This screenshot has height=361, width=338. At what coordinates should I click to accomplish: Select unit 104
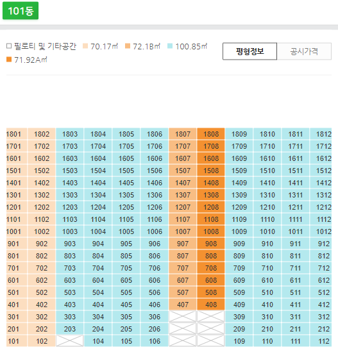click(98, 341)
